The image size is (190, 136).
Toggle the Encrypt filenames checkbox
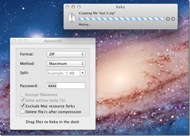[22, 95]
